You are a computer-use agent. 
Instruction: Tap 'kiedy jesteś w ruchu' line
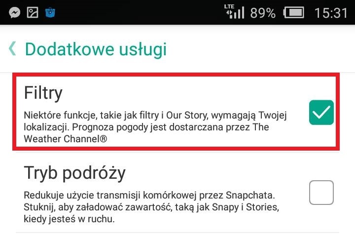pos(69,219)
